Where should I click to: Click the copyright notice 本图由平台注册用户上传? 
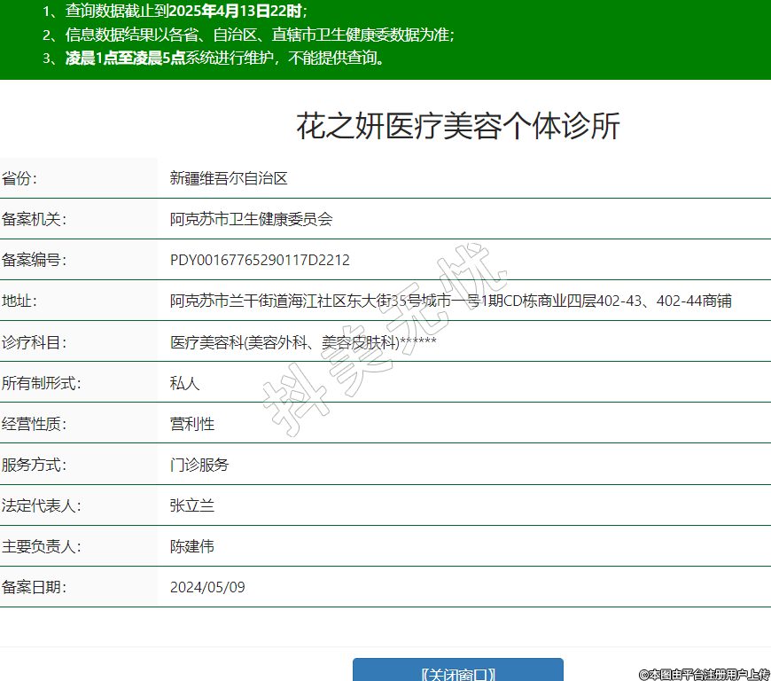pyautogui.click(x=704, y=674)
